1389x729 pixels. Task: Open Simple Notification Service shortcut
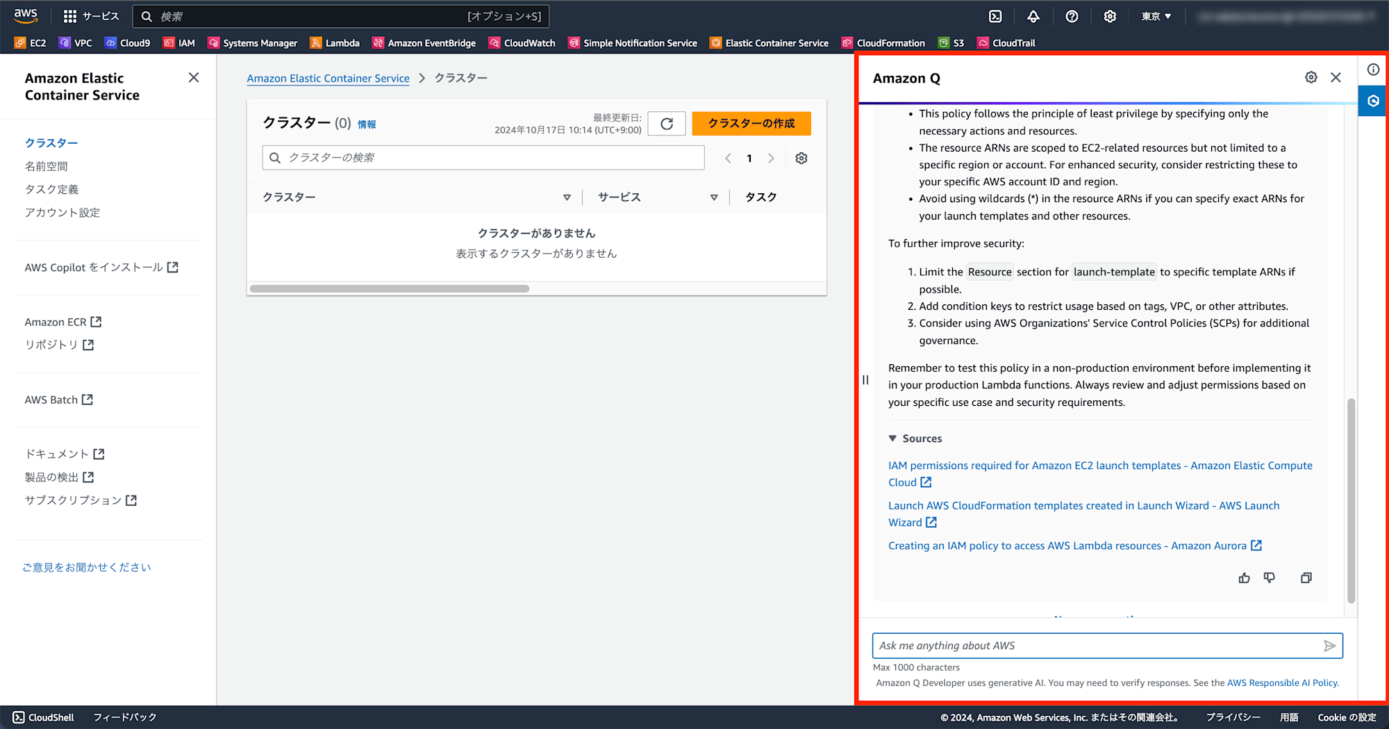click(633, 43)
